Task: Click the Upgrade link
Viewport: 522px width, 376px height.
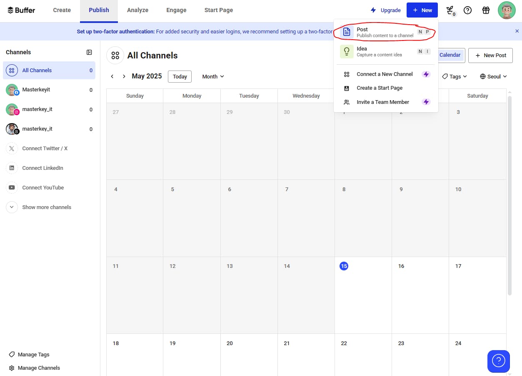Action: (386, 10)
